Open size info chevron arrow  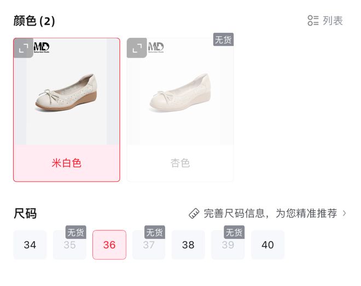pyautogui.click(x=344, y=213)
